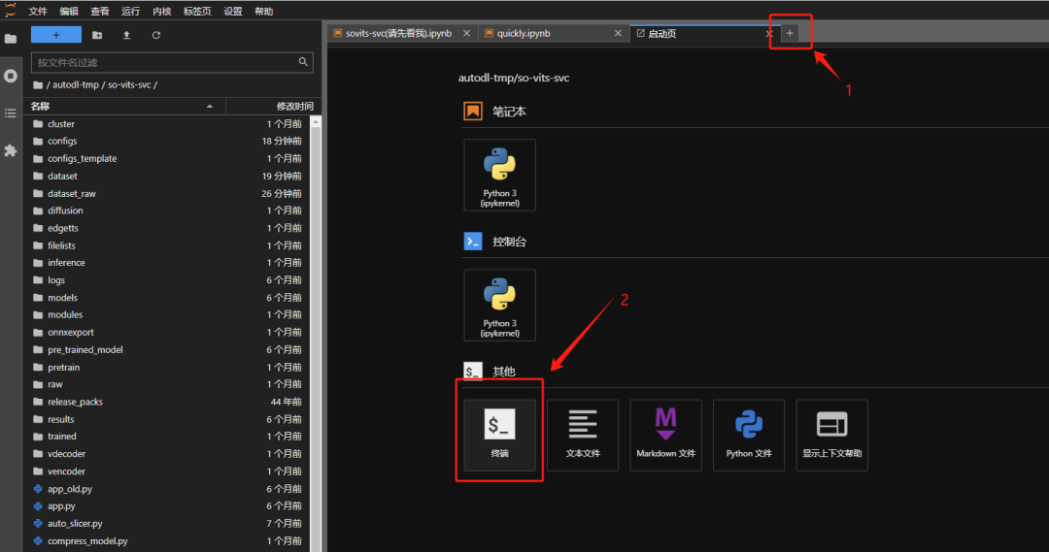Launch Python 3 console under 控制台
Viewport: 1049px width, 552px height.
click(x=500, y=306)
